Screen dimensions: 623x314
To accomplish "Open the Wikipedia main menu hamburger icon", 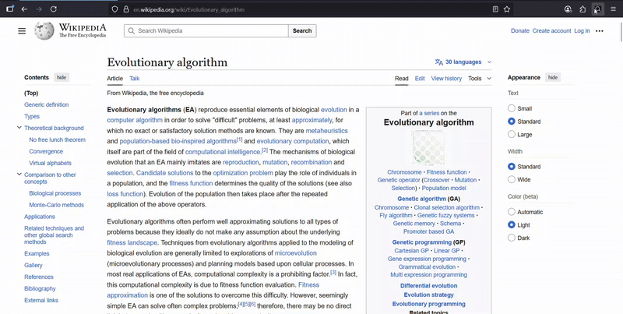I will 22,31.
